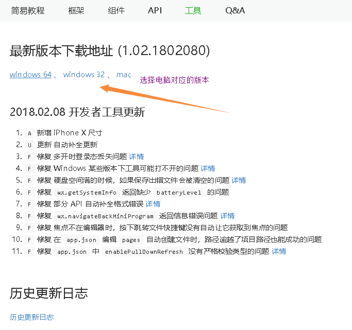Go to the 组件 tab
Viewport: 352px width, 330px height.
click(x=116, y=10)
